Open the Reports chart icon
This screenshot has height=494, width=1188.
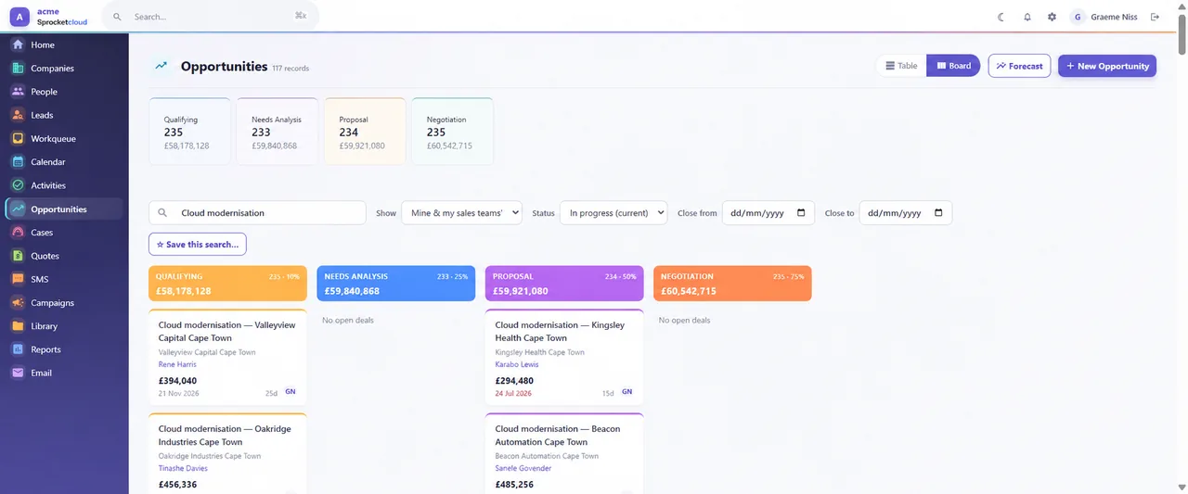point(18,349)
